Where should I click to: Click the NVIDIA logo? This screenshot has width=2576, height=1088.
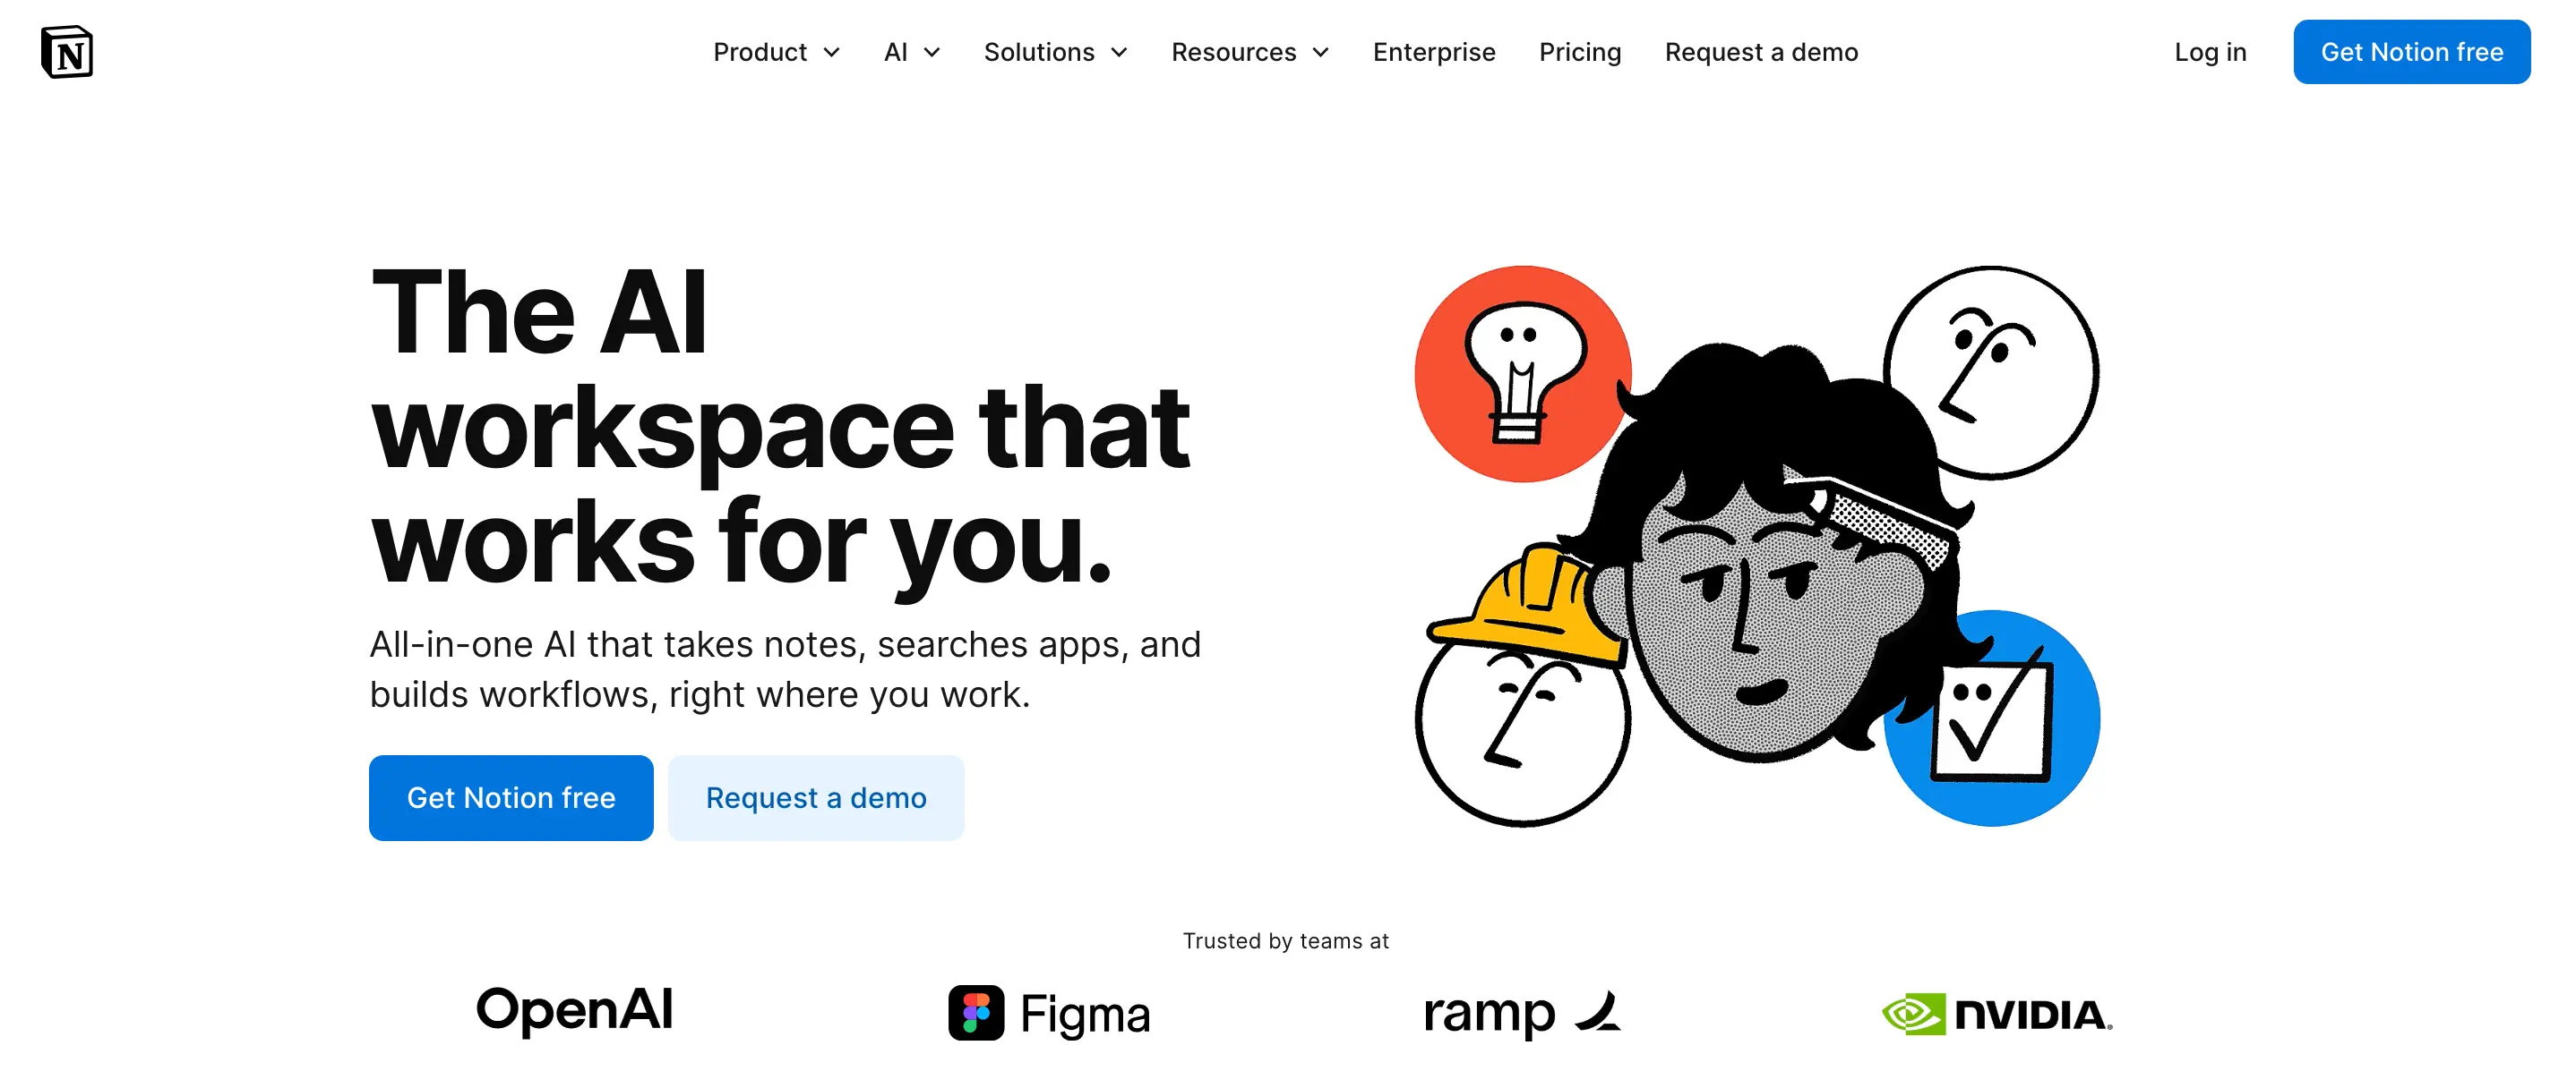(x=1997, y=1014)
